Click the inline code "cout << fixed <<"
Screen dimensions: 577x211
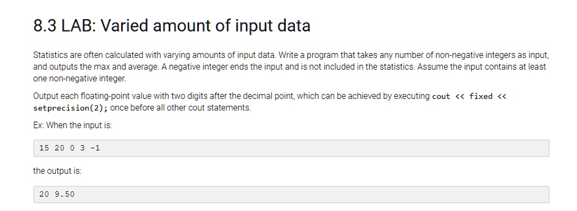(469, 96)
